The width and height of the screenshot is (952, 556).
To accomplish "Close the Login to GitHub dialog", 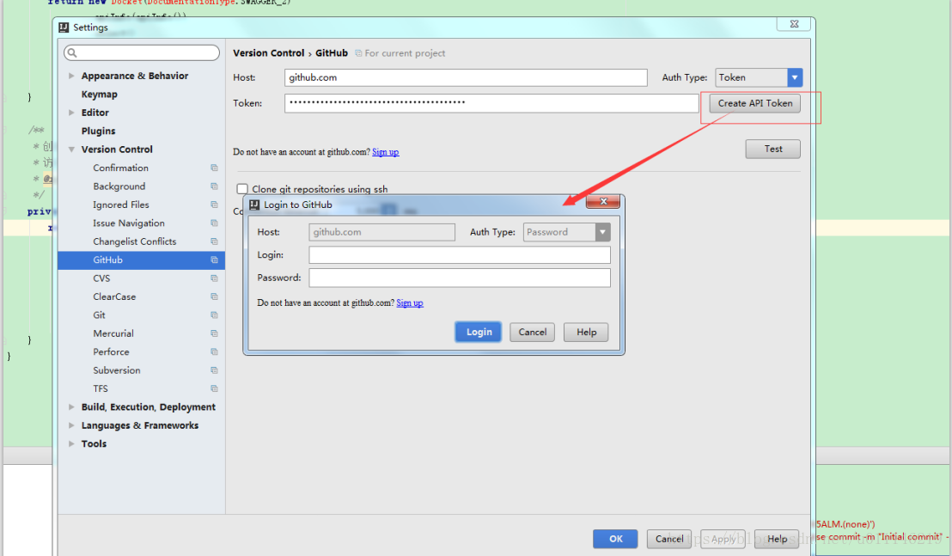I will click(x=603, y=202).
